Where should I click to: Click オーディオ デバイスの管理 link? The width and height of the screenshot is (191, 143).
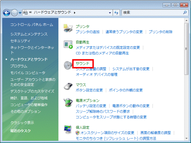97,74
